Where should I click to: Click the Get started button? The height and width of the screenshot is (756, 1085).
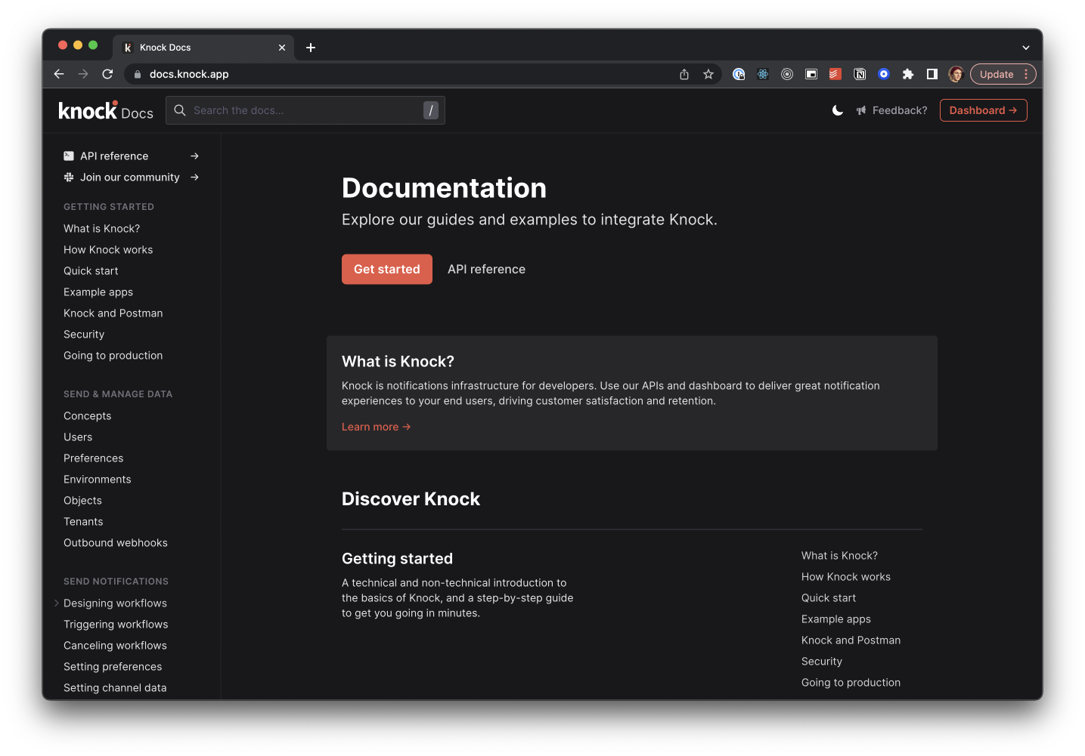pyautogui.click(x=386, y=269)
